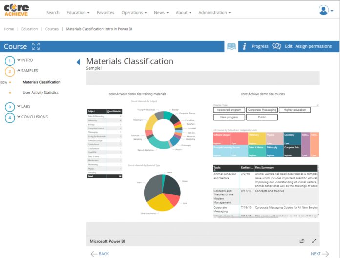Image resolution: width=340 pixels, height=258 pixels.
Task: Open the core Achieve home logo
Action: 17,10
